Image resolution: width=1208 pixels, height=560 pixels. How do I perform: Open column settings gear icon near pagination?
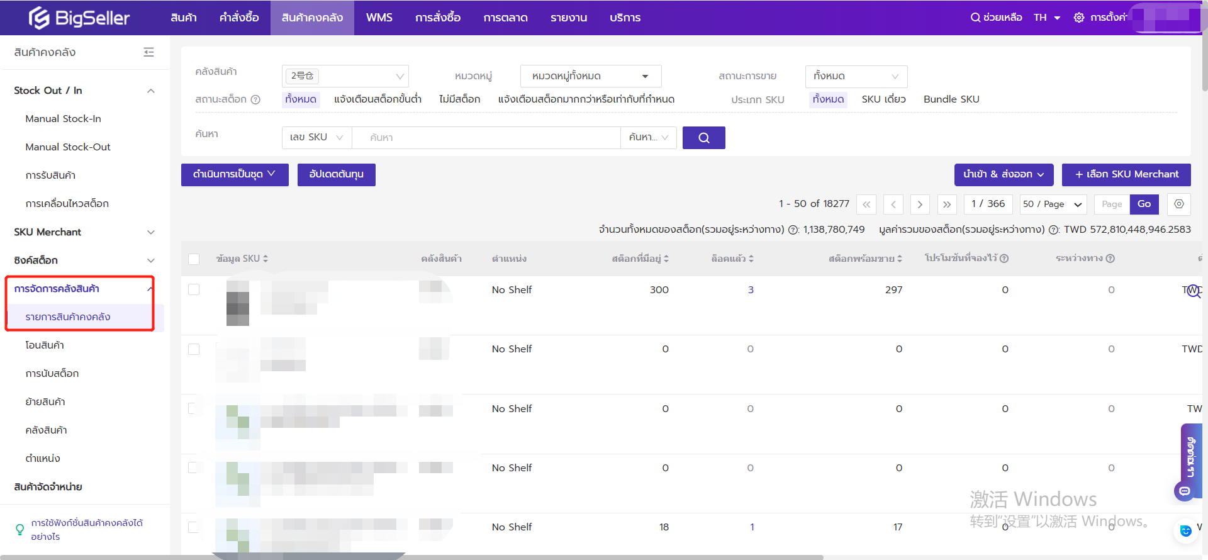click(x=1178, y=204)
